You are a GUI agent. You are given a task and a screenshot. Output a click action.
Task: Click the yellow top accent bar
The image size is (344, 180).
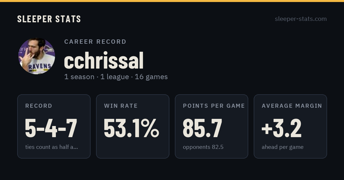[x=172, y=1]
